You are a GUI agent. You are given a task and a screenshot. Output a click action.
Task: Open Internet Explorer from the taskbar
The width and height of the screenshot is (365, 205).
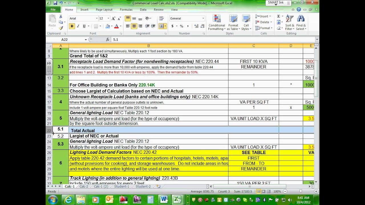point(68,200)
